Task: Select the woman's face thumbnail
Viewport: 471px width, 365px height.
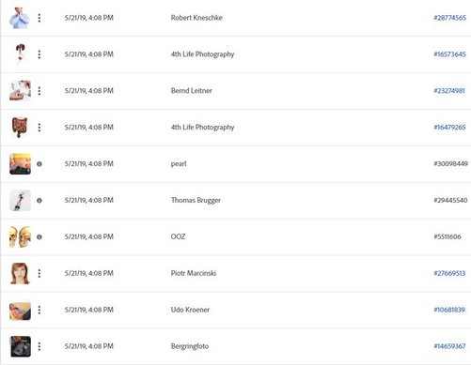Action: pyautogui.click(x=20, y=273)
